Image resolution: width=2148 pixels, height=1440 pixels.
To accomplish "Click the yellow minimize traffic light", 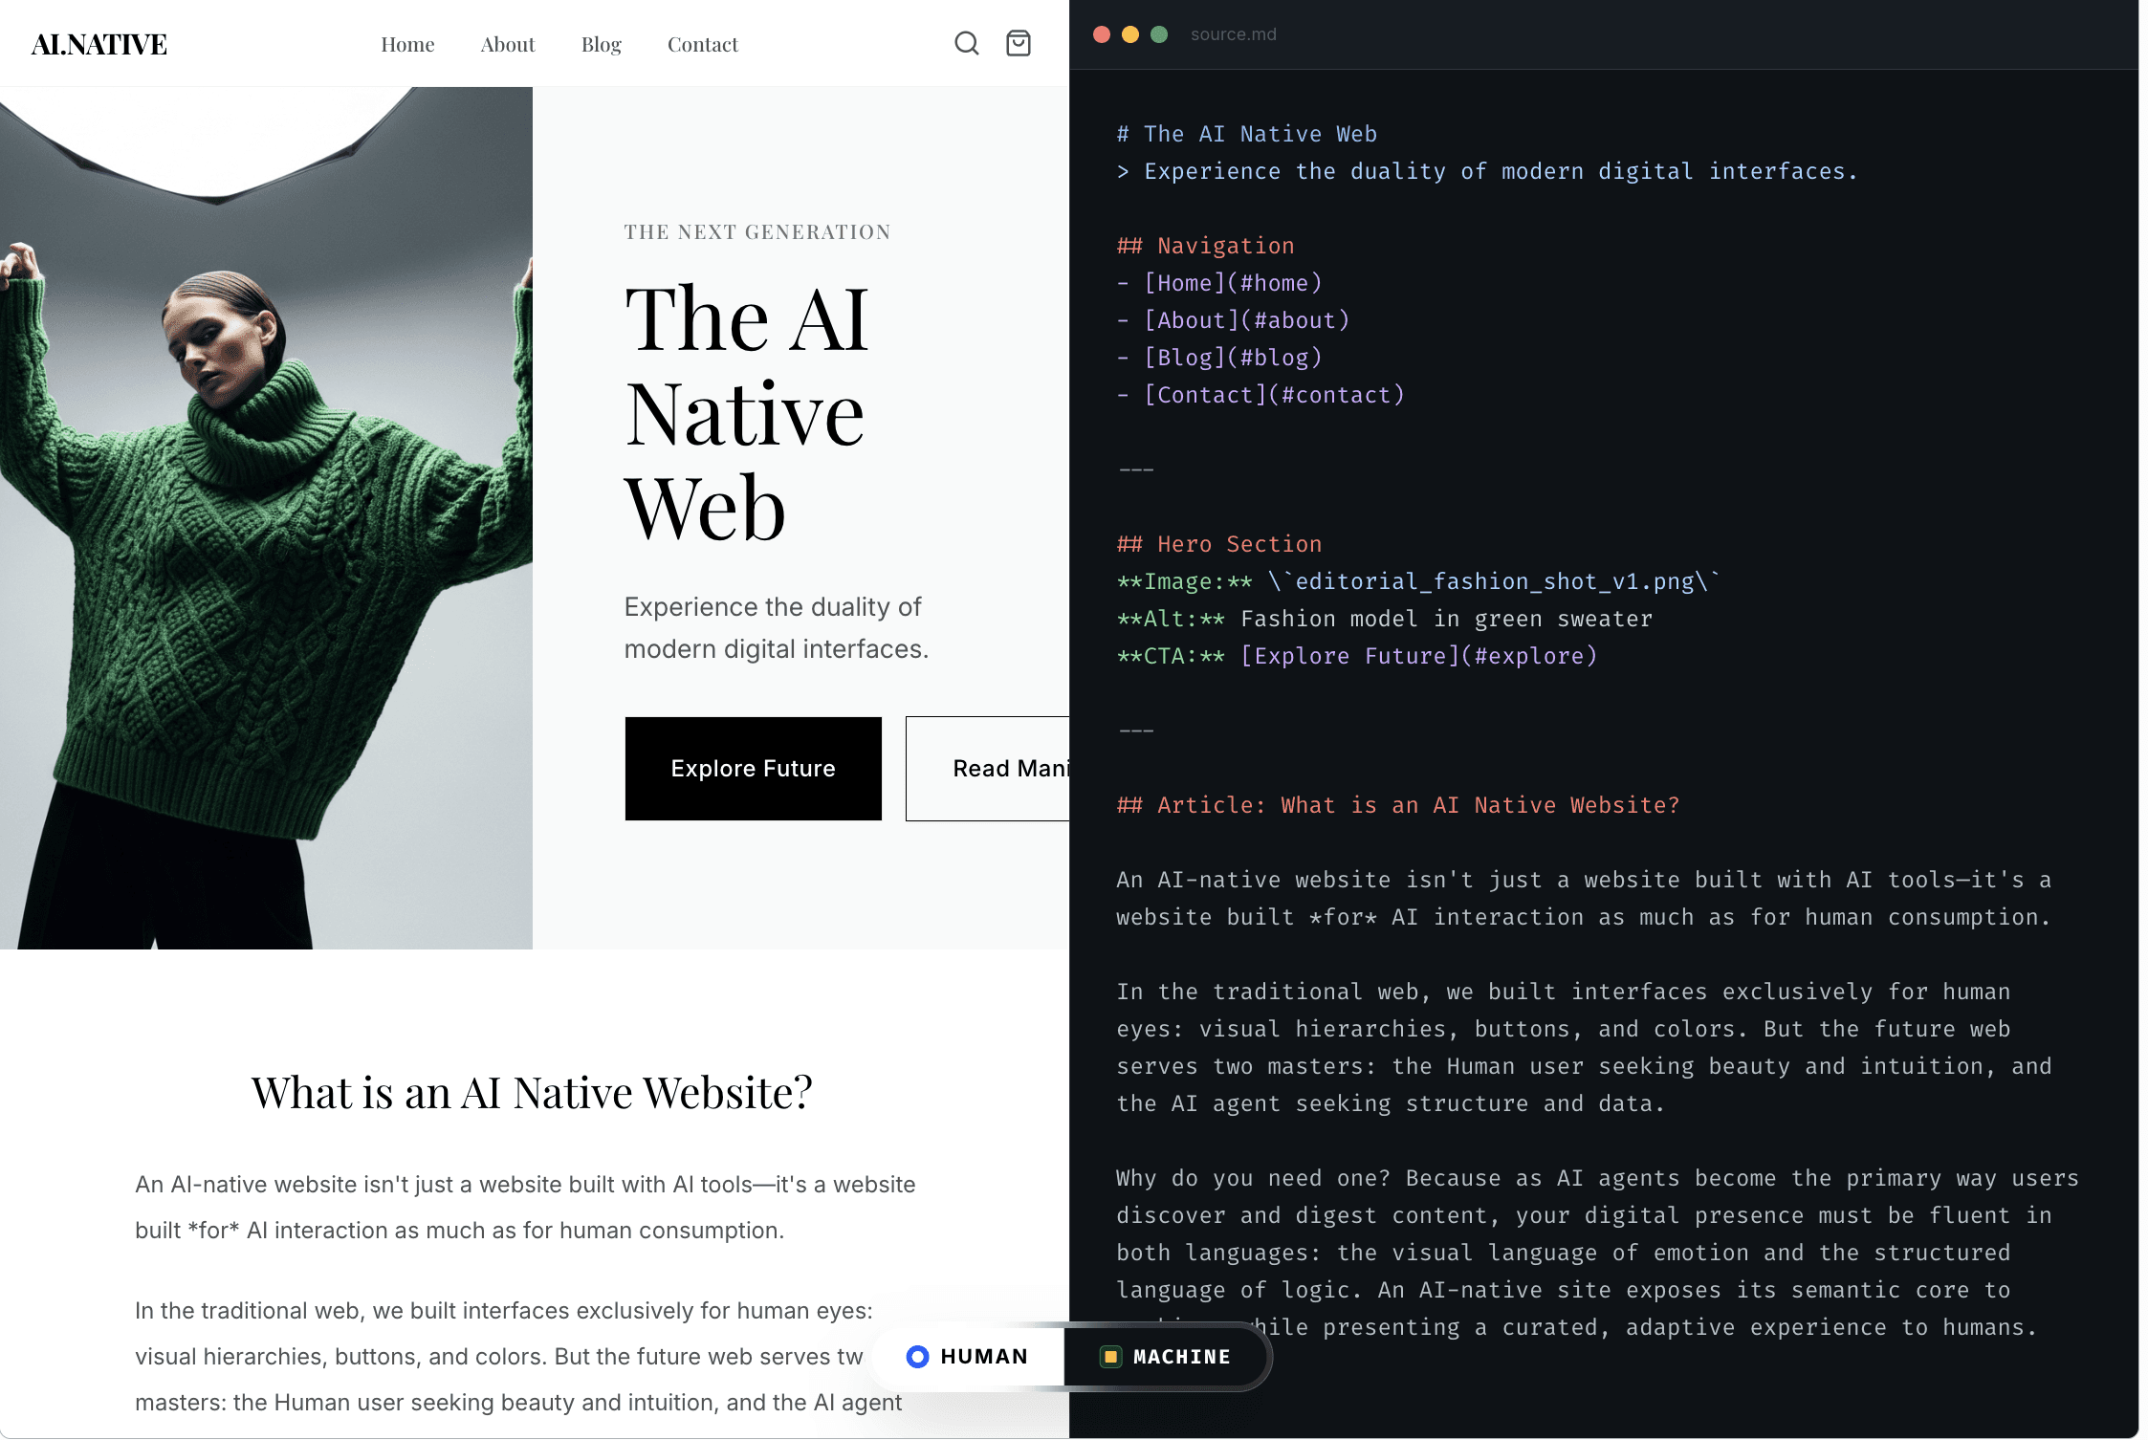I will click(x=1131, y=34).
